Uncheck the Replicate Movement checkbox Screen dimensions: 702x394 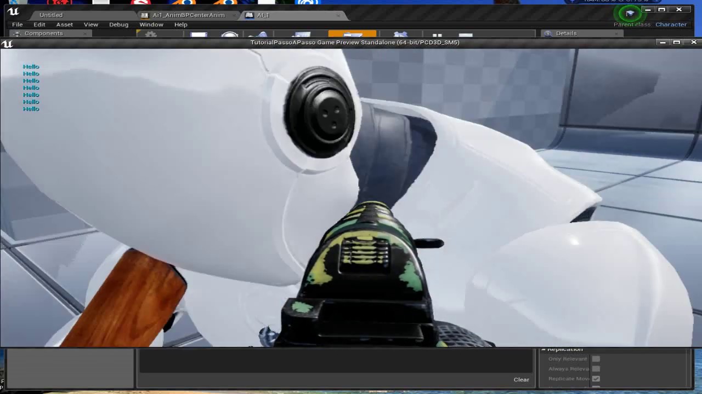[x=596, y=379]
